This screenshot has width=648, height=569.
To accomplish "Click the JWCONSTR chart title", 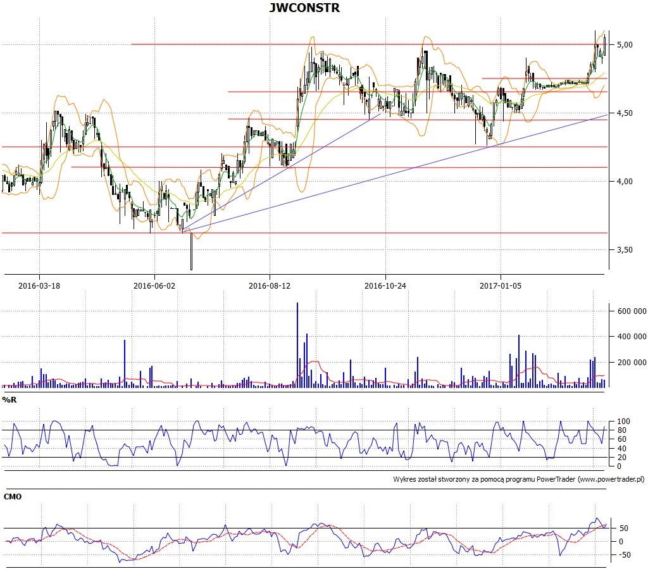I will point(304,8).
